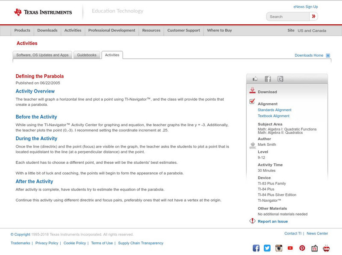Click the Alignment checkmark icon
The height and width of the screenshot is (255, 342).
[252, 101]
